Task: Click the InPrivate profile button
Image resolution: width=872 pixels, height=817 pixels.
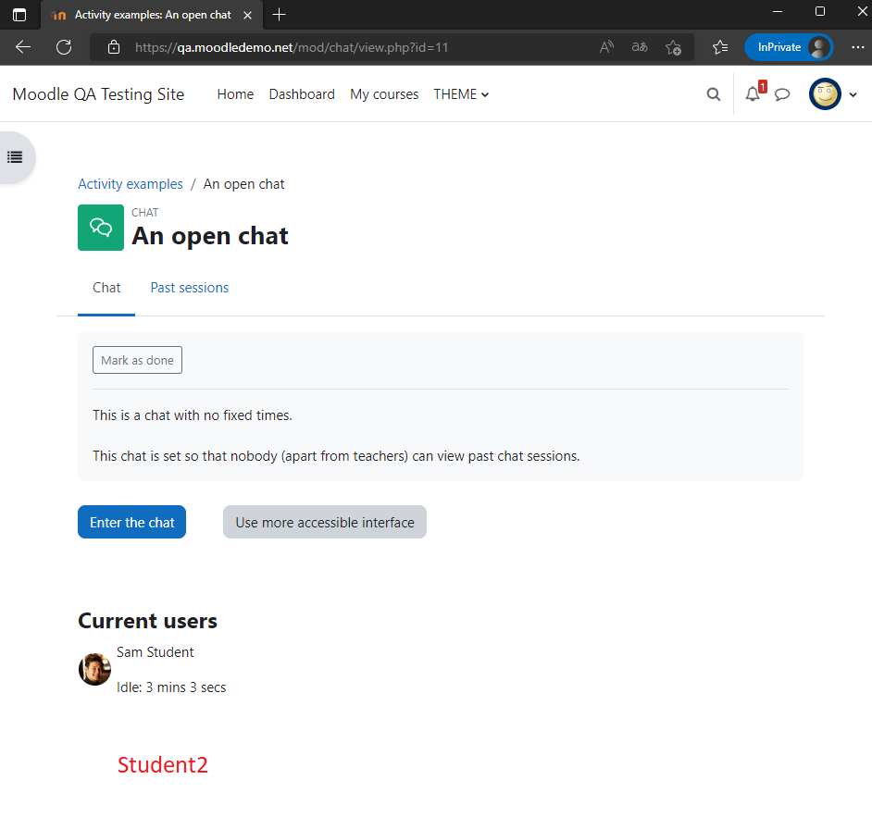Action: 789,47
